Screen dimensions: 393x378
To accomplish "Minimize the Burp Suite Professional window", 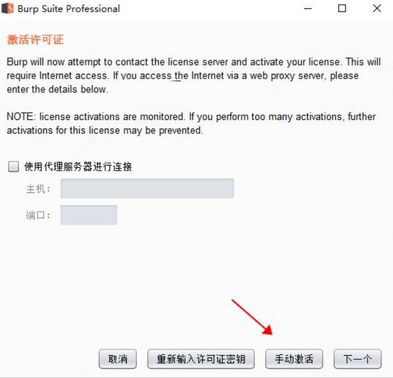I will pyautogui.click(x=308, y=9).
